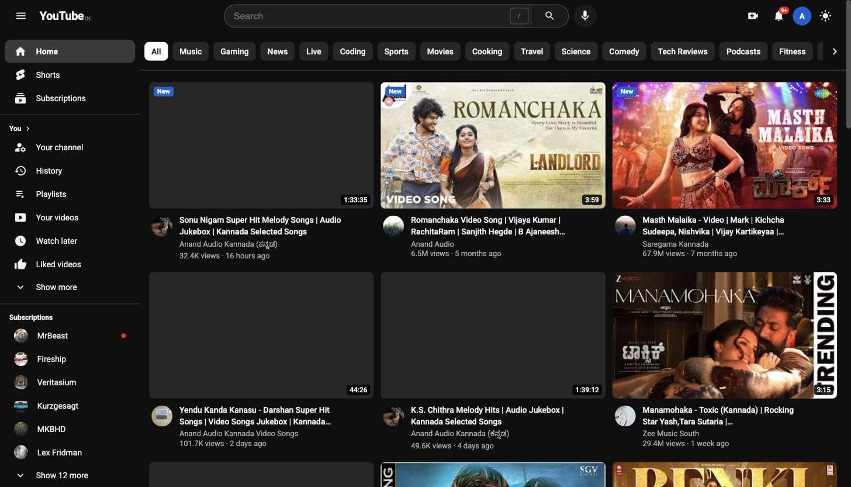Click Sonu Nigam video uploader avatar
851x487 pixels.
(162, 226)
